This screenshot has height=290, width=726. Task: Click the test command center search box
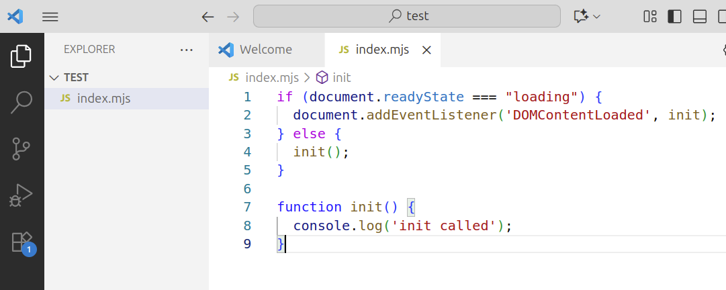[x=406, y=16]
